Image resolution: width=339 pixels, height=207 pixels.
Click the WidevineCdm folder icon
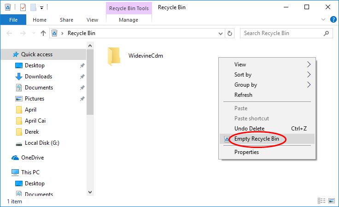114,56
